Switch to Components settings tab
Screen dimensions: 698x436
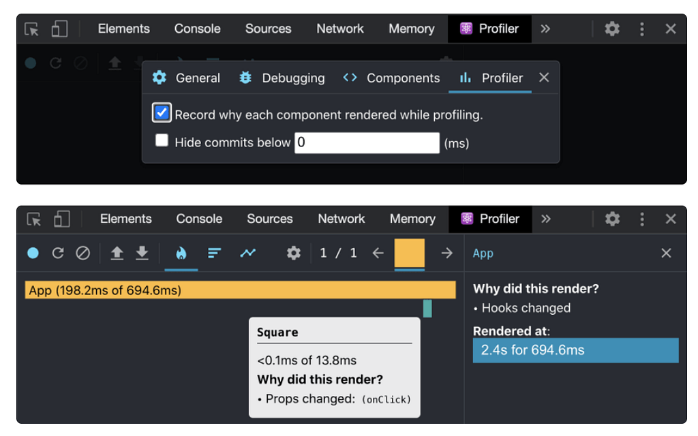tap(391, 78)
